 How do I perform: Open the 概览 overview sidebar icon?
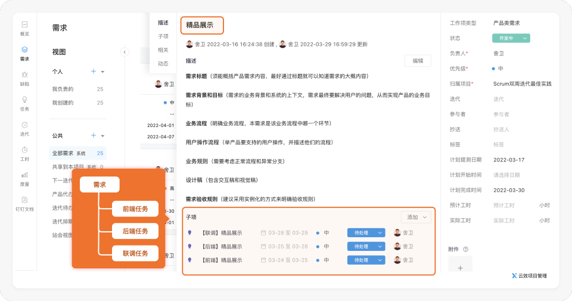24,27
